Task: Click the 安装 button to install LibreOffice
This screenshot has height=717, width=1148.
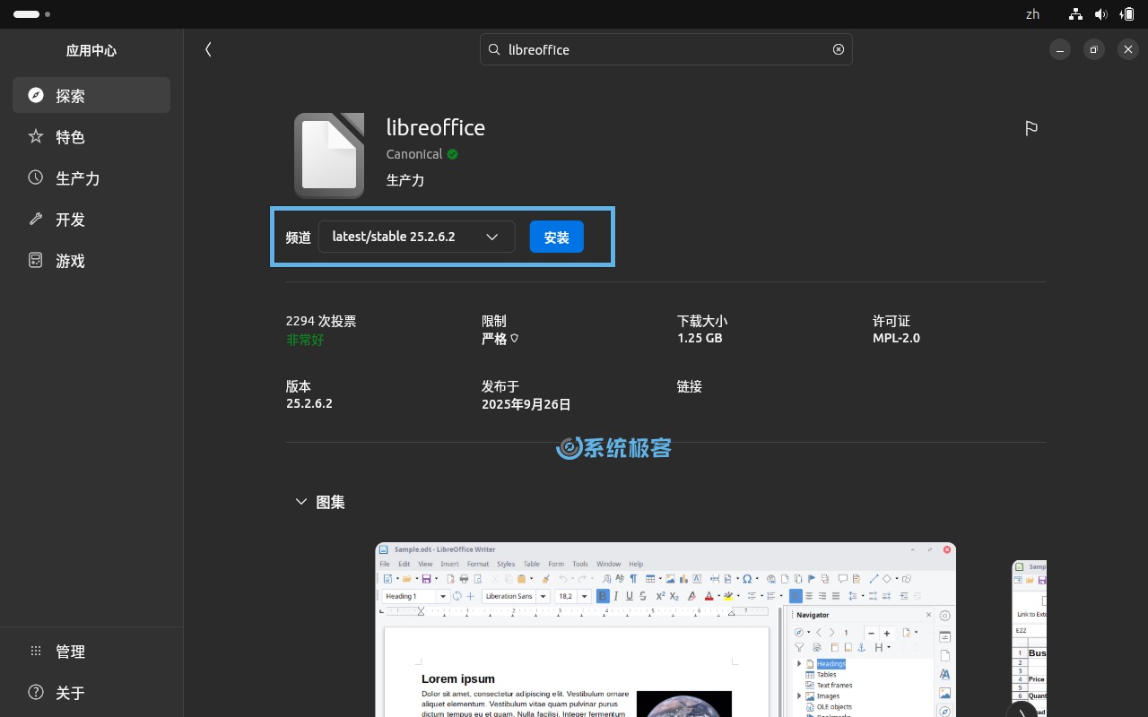Action: pos(556,237)
